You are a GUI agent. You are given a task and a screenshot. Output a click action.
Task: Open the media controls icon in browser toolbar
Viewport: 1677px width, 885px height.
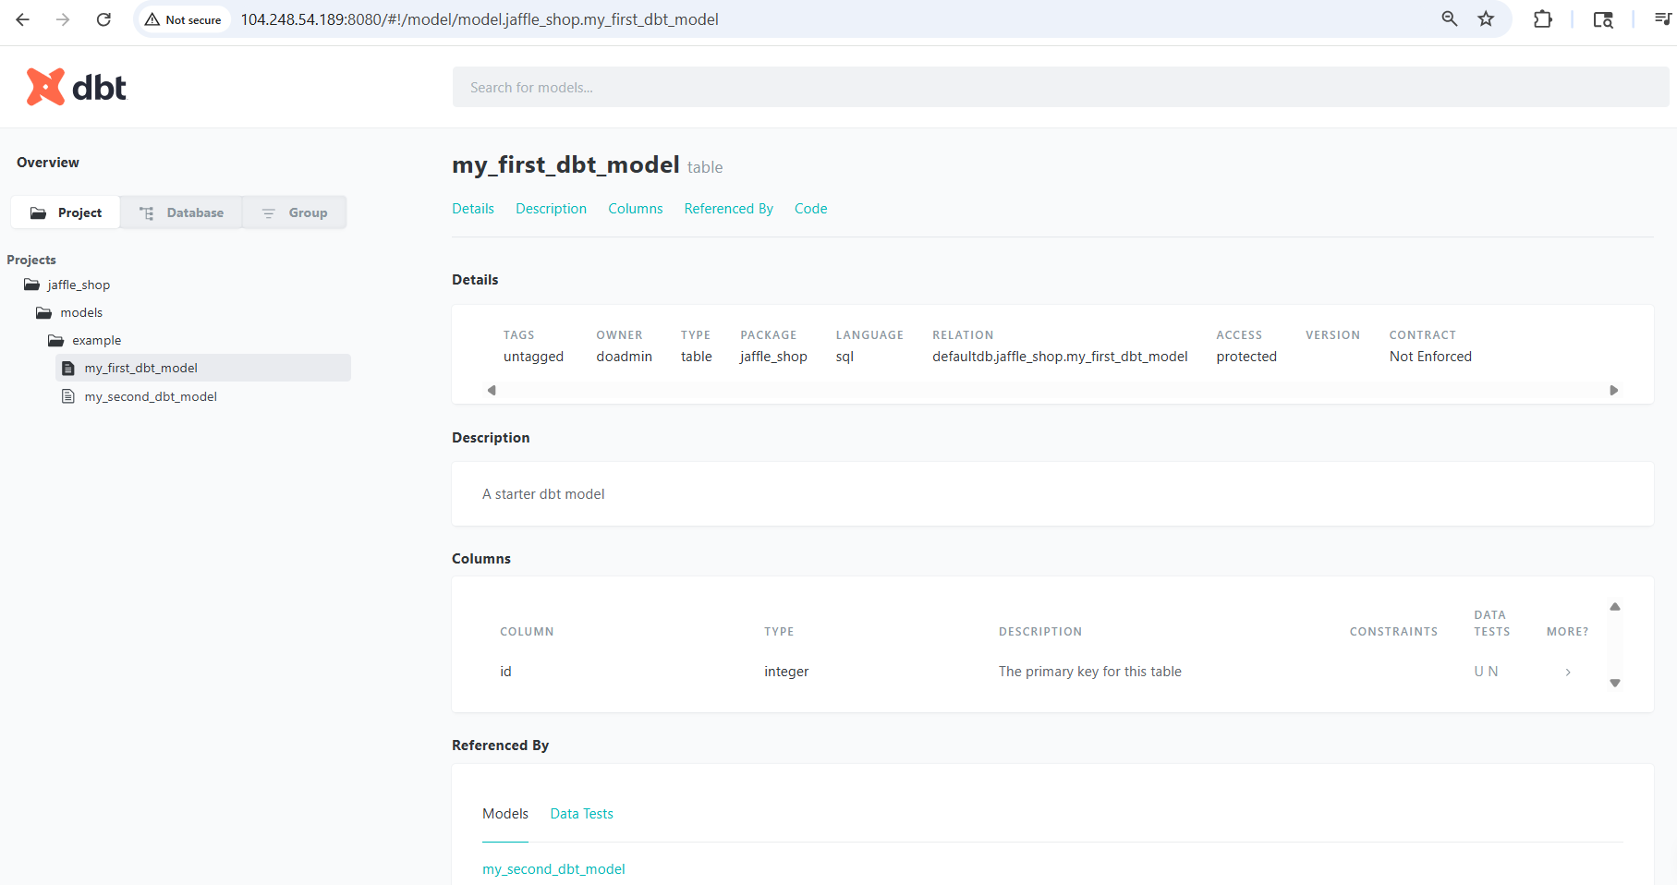pos(1662,19)
